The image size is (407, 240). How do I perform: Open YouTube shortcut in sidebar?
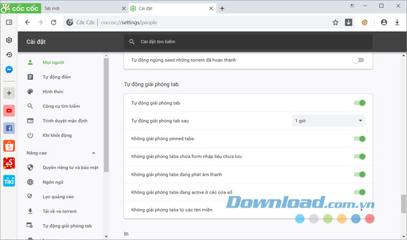click(x=9, y=110)
